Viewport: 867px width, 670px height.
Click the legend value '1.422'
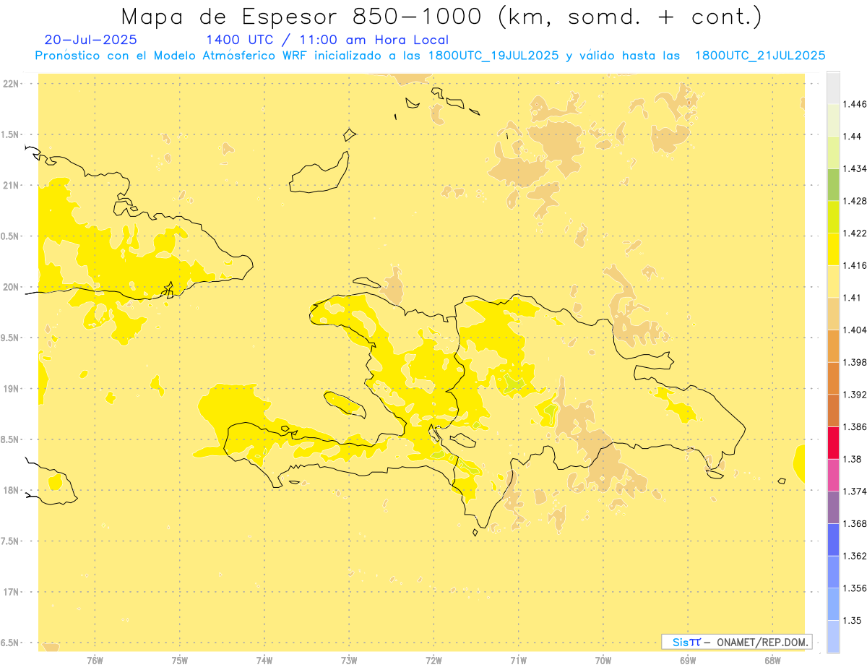coord(855,233)
